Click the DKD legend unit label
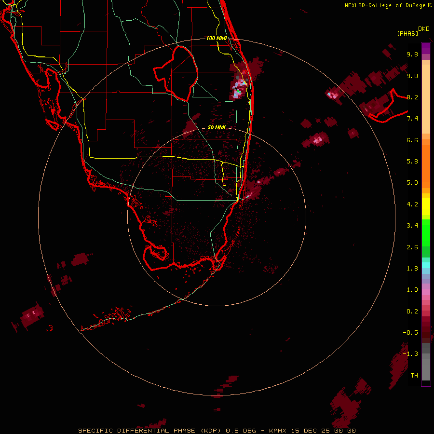Viewport: 434px width, 434px height. (x=424, y=29)
